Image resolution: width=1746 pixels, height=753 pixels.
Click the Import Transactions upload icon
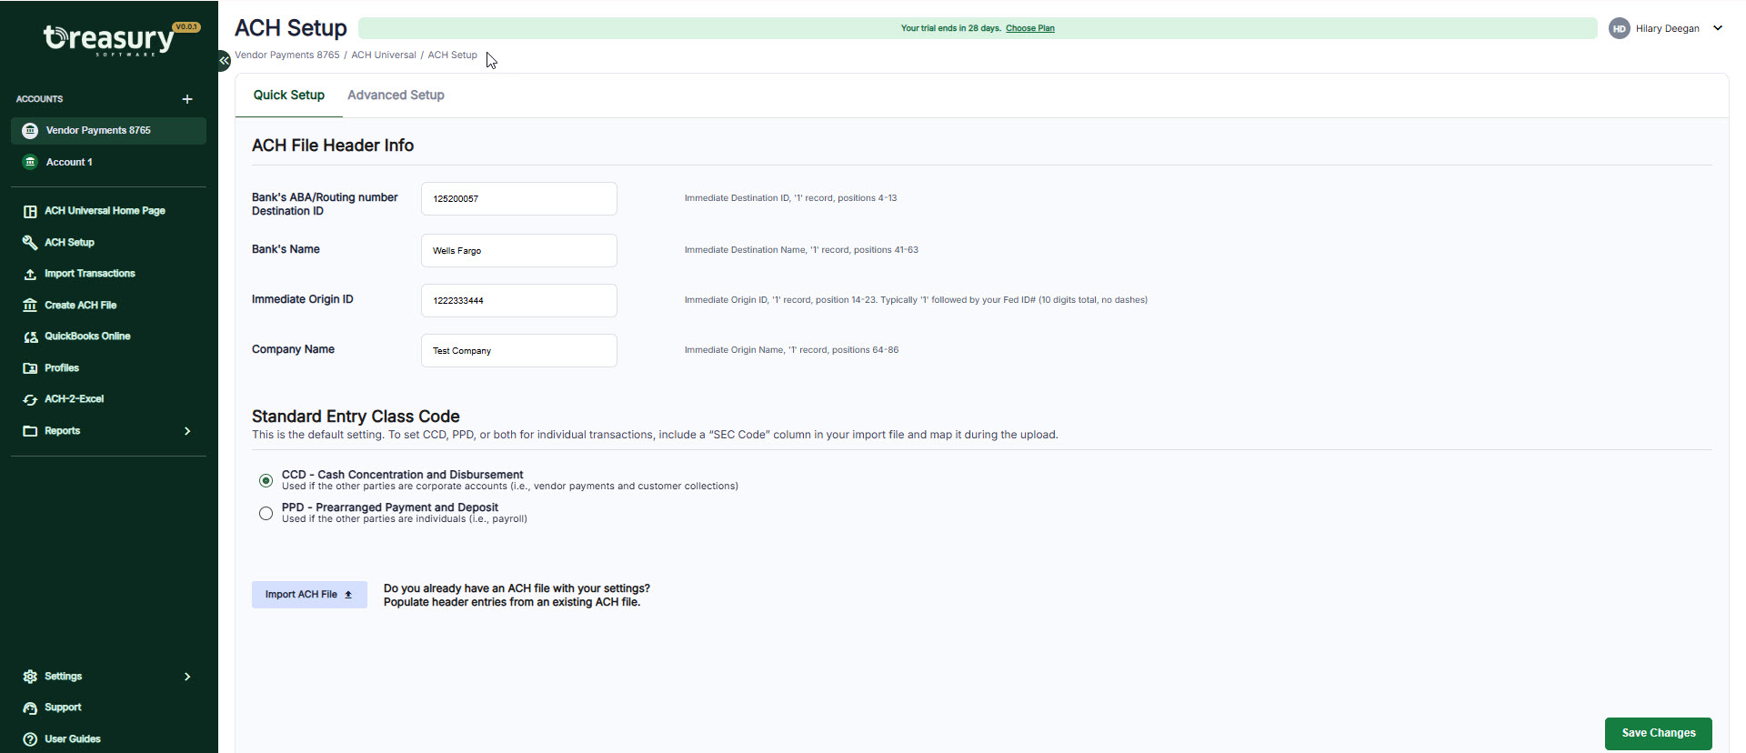coord(30,274)
